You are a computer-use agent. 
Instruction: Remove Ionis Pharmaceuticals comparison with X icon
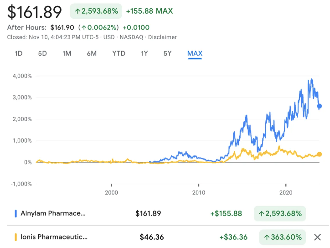pyautogui.click(x=318, y=237)
